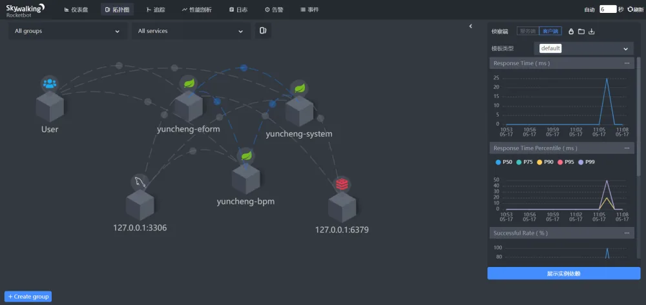The image size is (646, 305).
Task: Click the folder icon beside lock
Action: coord(581,31)
